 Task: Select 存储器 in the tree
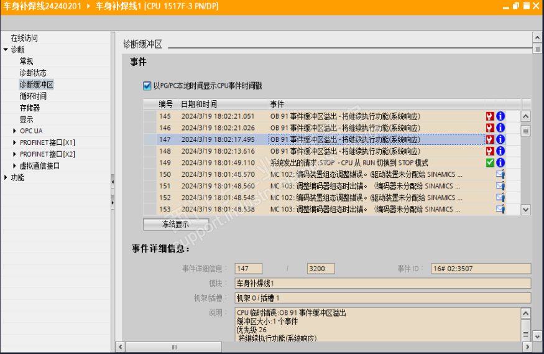click(x=29, y=108)
